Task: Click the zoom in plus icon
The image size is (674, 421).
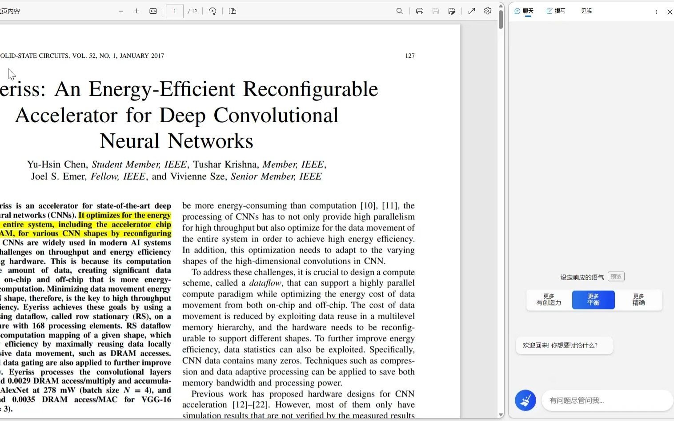Action: click(x=136, y=11)
